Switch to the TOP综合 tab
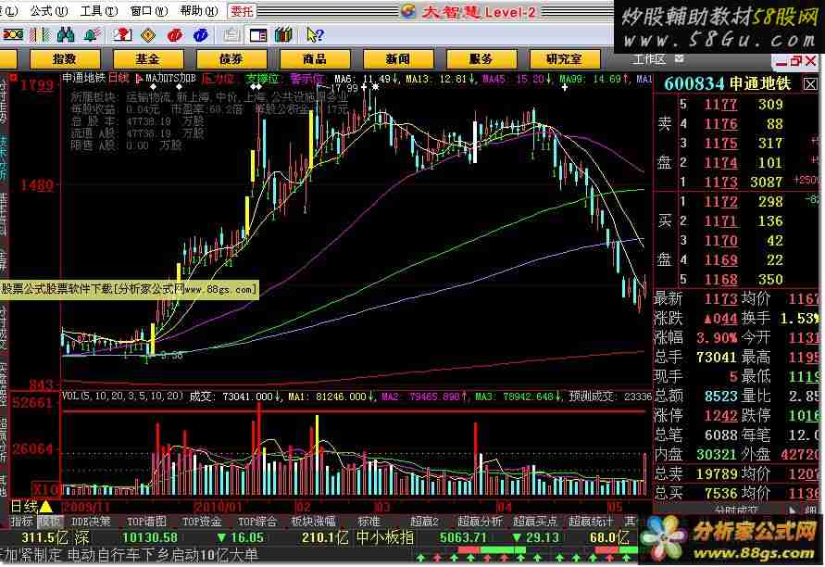This screenshot has height=567, width=825. click(x=256, y=522)
